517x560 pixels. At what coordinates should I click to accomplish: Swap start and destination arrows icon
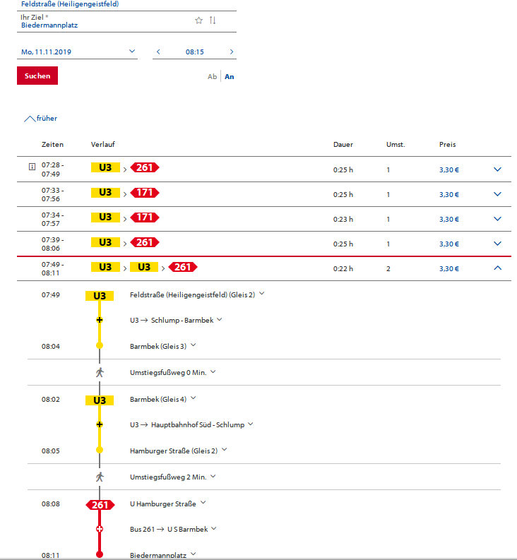tap(213, 20)
